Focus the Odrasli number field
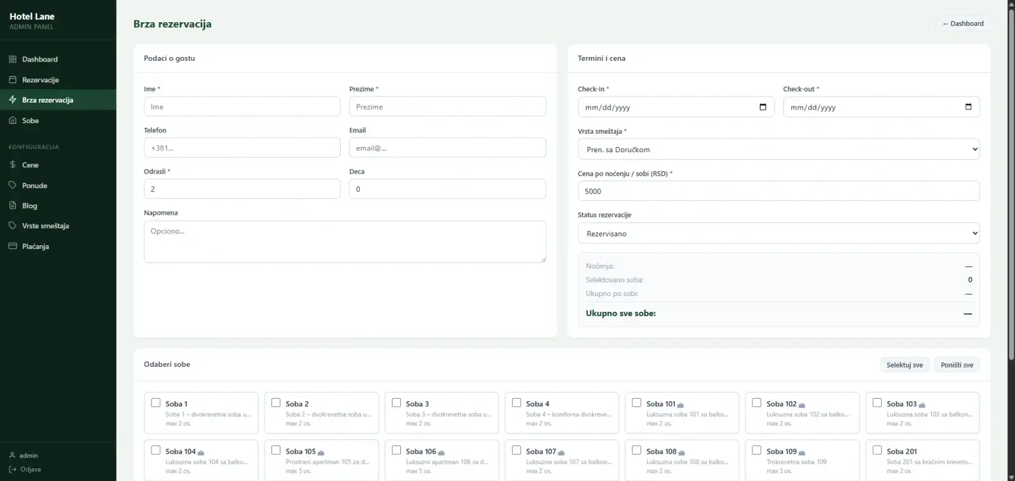The width and height of the screenshot is (1015, 481). click(x=242, y=189)
